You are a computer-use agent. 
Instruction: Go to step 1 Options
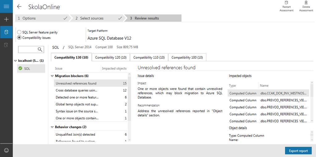42,18
